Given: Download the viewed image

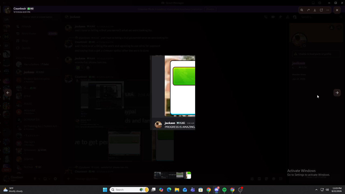Looking at the screenshot, I should coord(315,10).
